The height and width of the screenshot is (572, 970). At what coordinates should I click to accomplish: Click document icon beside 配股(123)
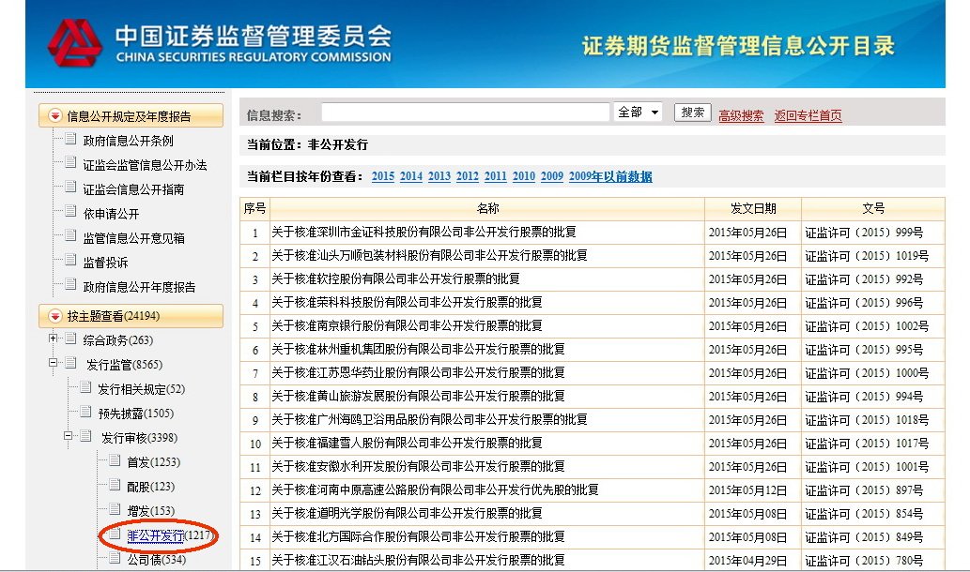pyautogui.click(x=115, y=485)
